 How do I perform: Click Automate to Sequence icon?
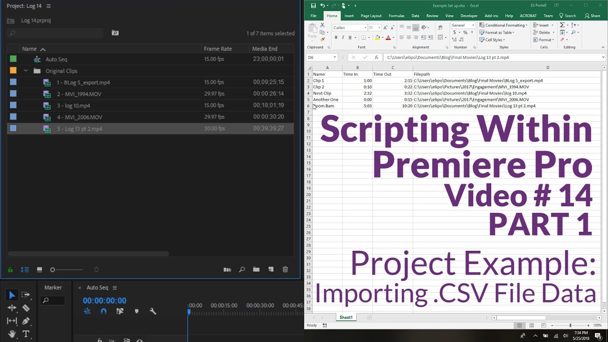(228, 269)
